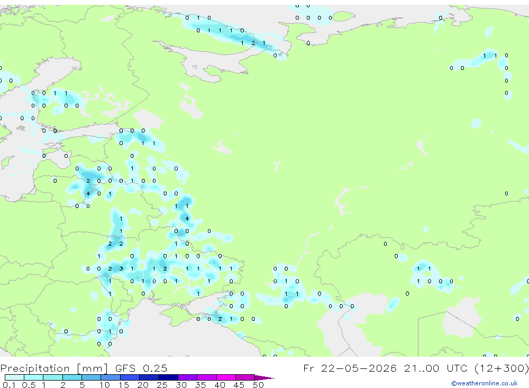
Task: Select the 45–50 mm legend swatch
Action: pyautogui.click(x=245, y=377)
